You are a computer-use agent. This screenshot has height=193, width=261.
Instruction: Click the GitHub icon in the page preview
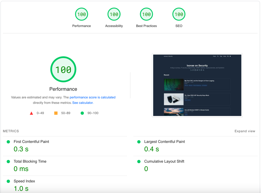tap(199, 70)
